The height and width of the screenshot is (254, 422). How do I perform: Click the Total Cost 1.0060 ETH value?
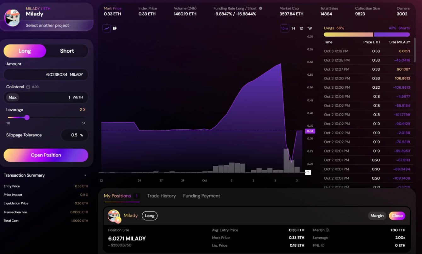point(80,221)
